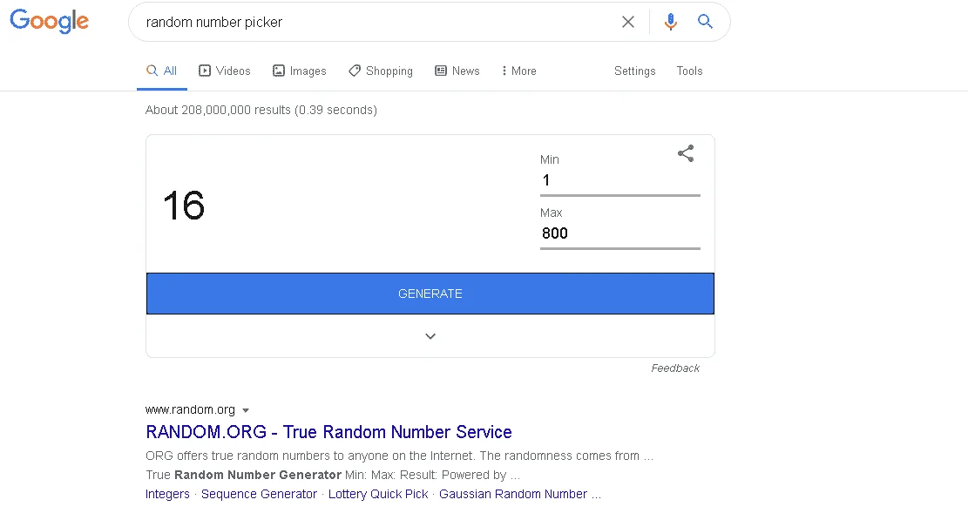The height and width of the screenshot is (520, 968).
Task: Start voice search with the microphone icon
Action: 670,22
